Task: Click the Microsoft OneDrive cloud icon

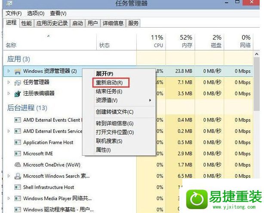Action: click(x=18, y=165)
